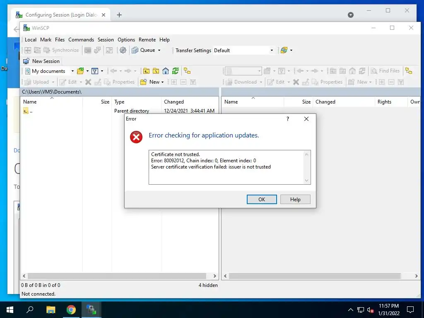Viewport: 424px width, 318px height.
Task: Toggle local directory tree icon
Action: click(187, 71)
